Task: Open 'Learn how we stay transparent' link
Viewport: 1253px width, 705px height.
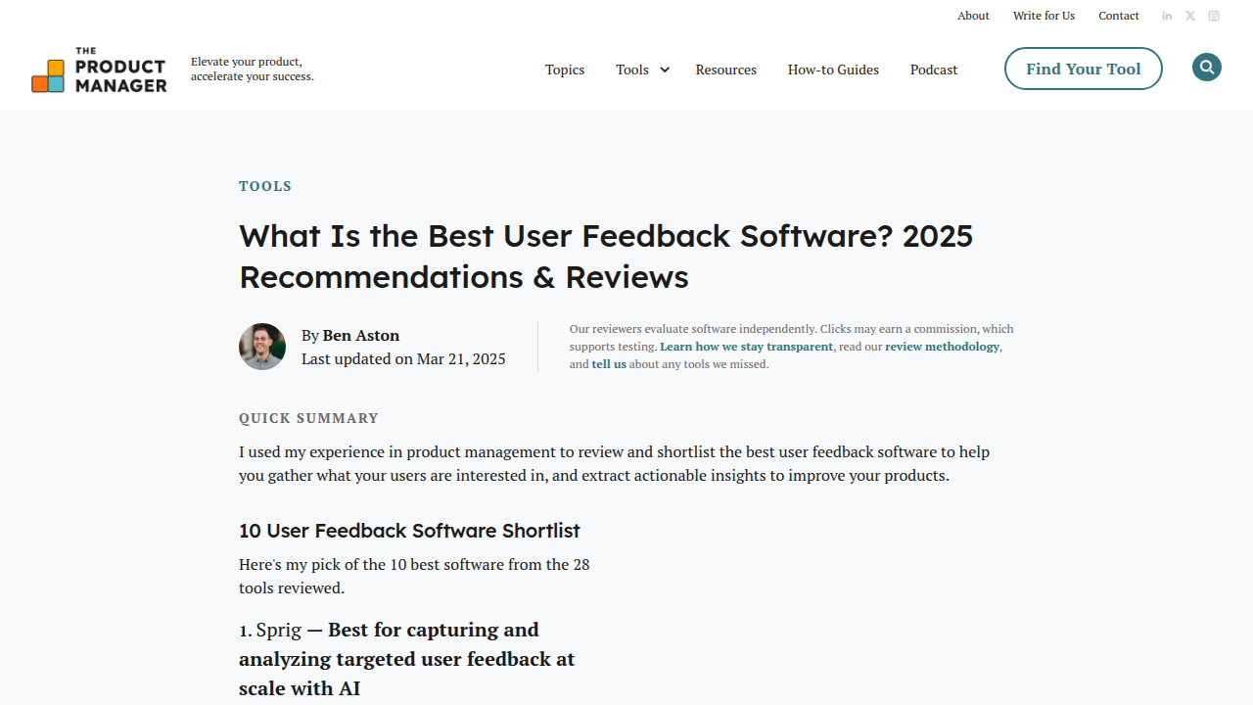Action: (x=747, y=347)
